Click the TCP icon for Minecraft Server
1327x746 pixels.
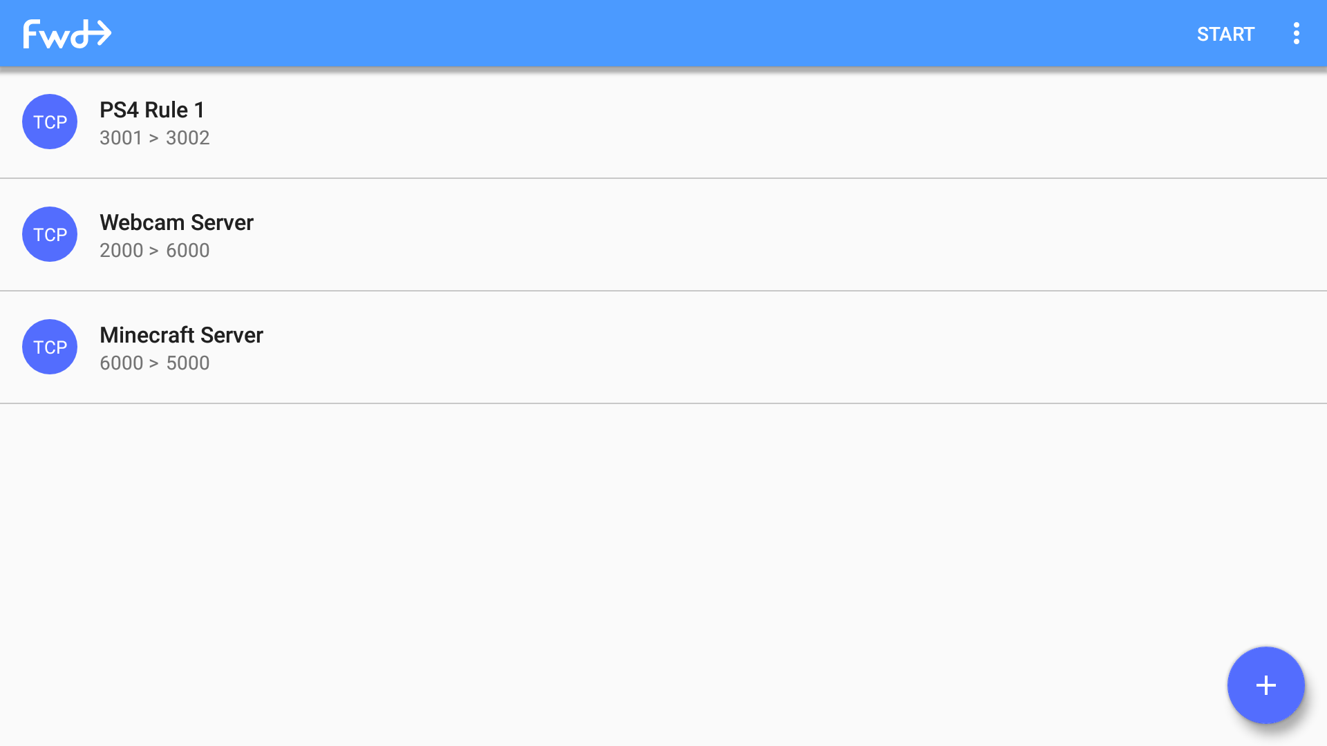pos(50,347)
